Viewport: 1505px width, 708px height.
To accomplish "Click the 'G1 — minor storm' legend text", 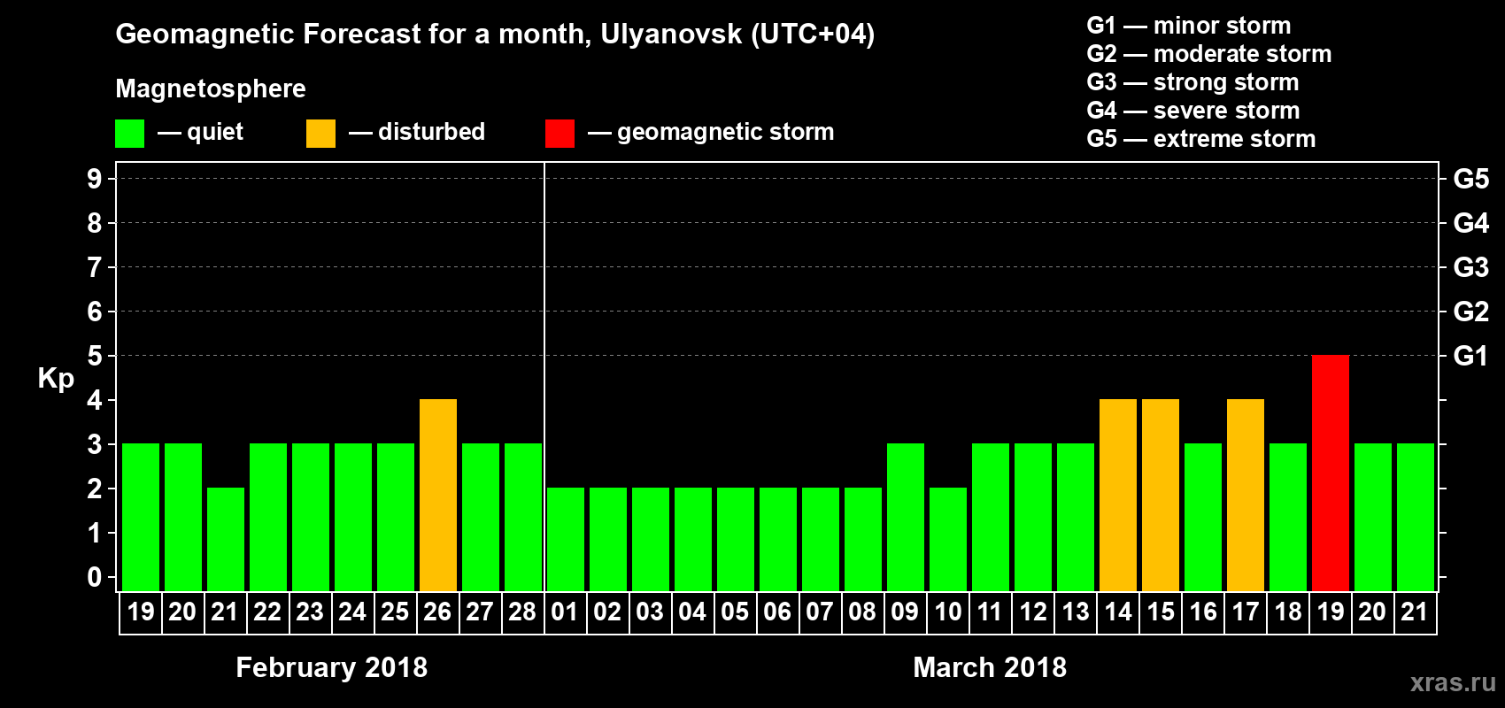I will (x=1189, y=26).
